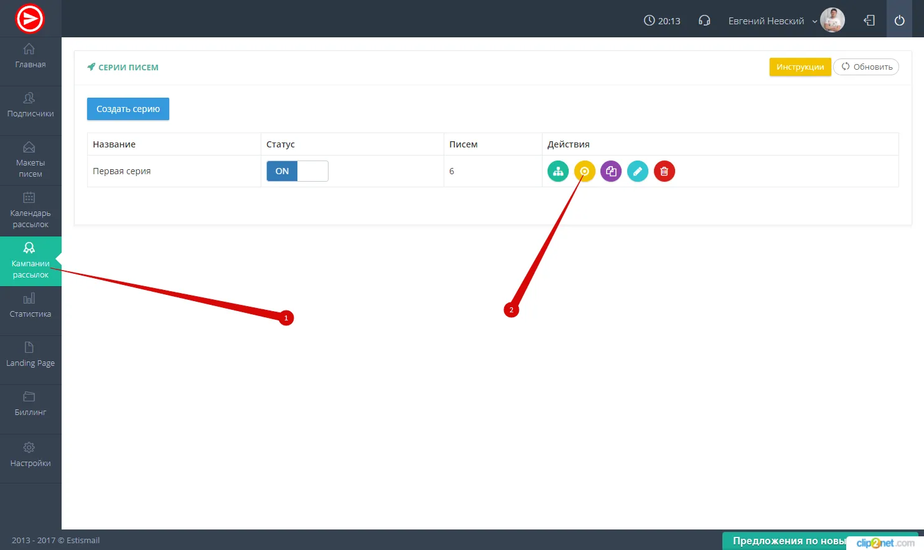The image size is (924, 550).
Task: Open Подписчики in the sidebar
Action: [30, 105]
